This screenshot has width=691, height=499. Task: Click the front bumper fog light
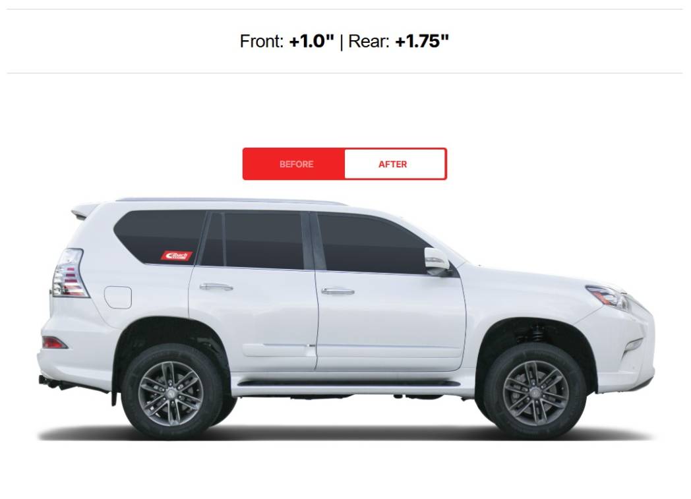[632, 345]
